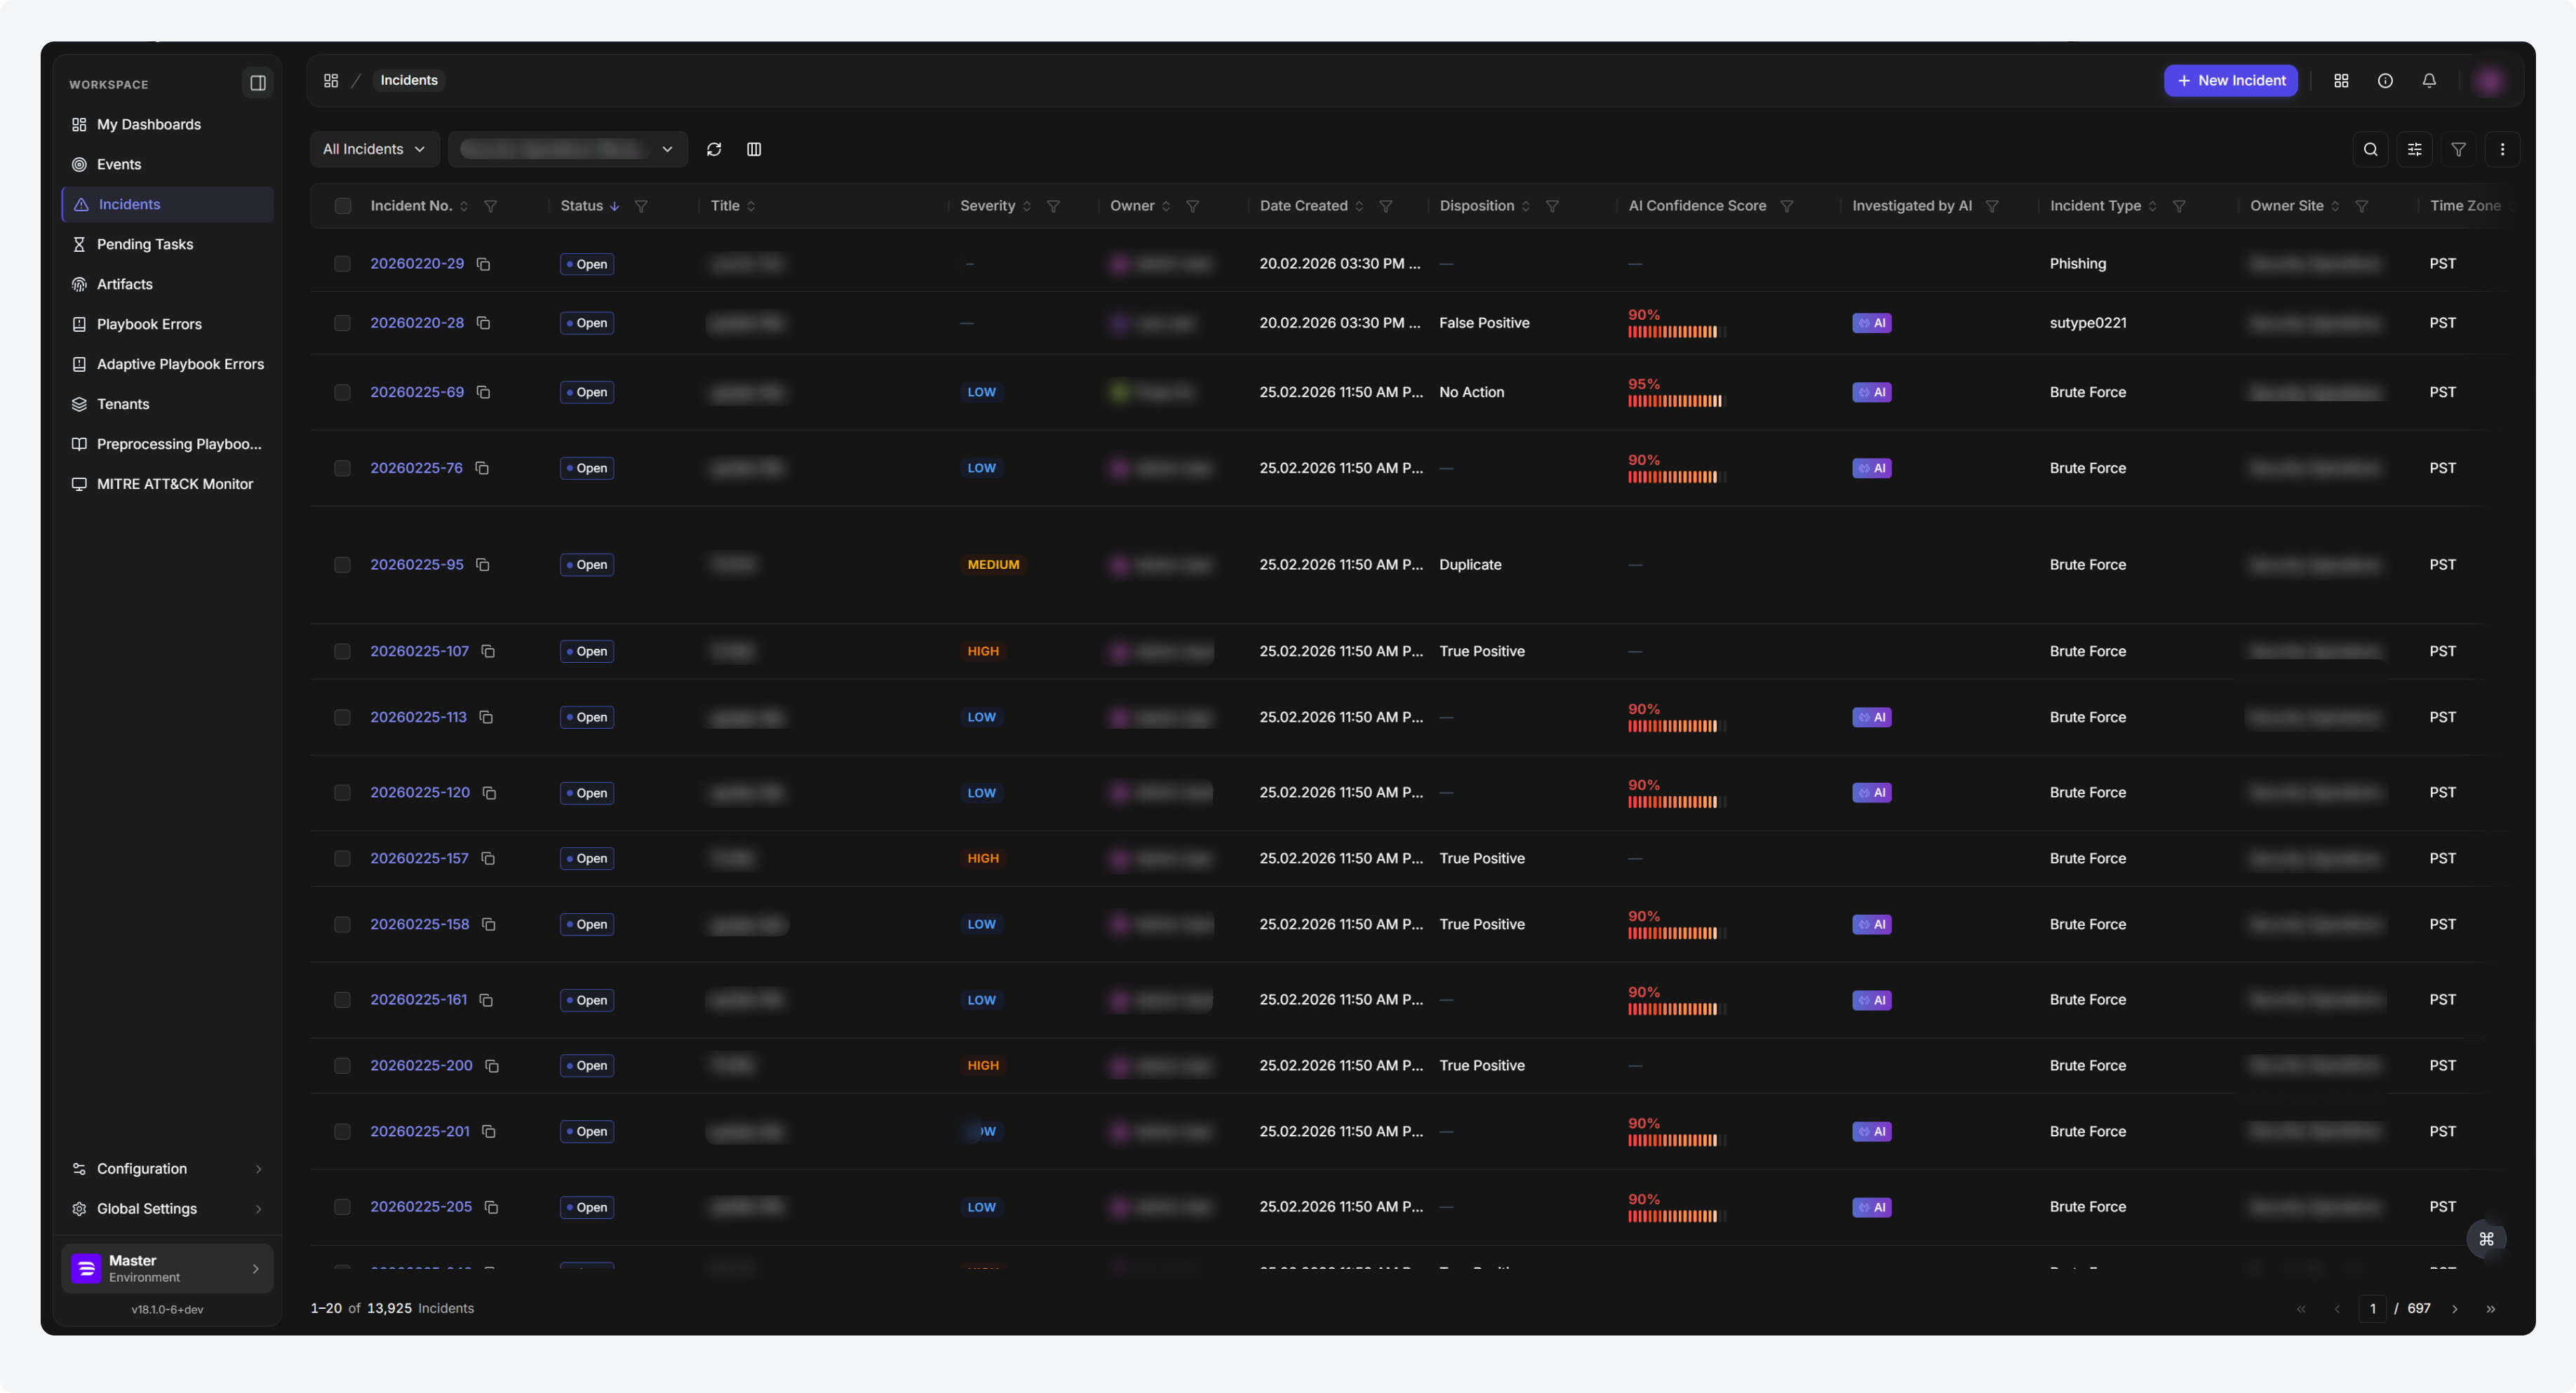This screenshot has width=2576, height=1393.
Task: Select checkbox for incident 20260225-95
Action: [x=342, y=565]
